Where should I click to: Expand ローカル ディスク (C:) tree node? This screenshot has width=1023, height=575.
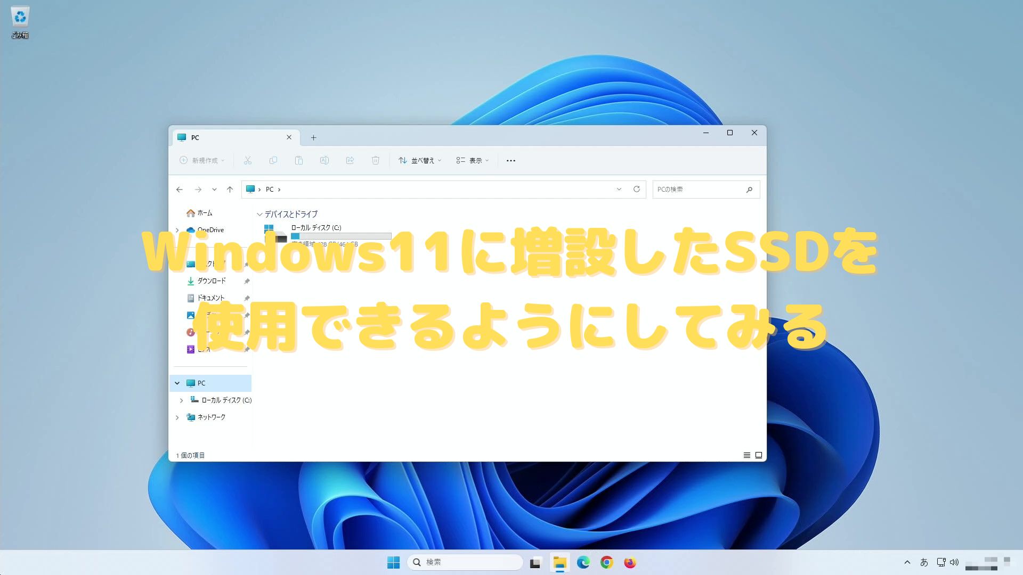[x=182, y=400]
